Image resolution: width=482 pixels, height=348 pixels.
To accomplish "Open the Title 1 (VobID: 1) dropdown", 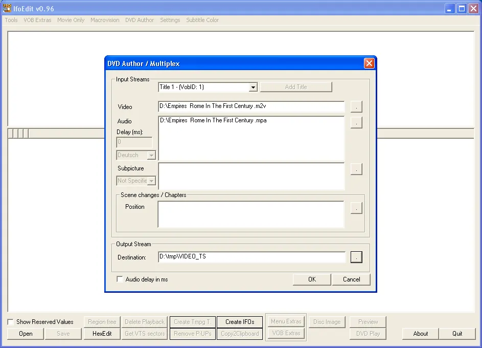I will pyautogui.click(x=253, y=87).
